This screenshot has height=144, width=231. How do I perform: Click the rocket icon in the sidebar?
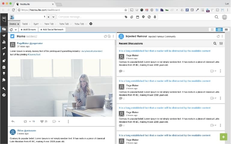tap(4, 61)
